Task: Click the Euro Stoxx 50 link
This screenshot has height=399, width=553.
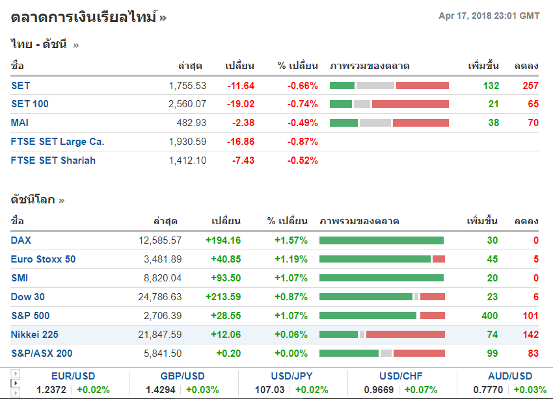Action: pos(43,259)
